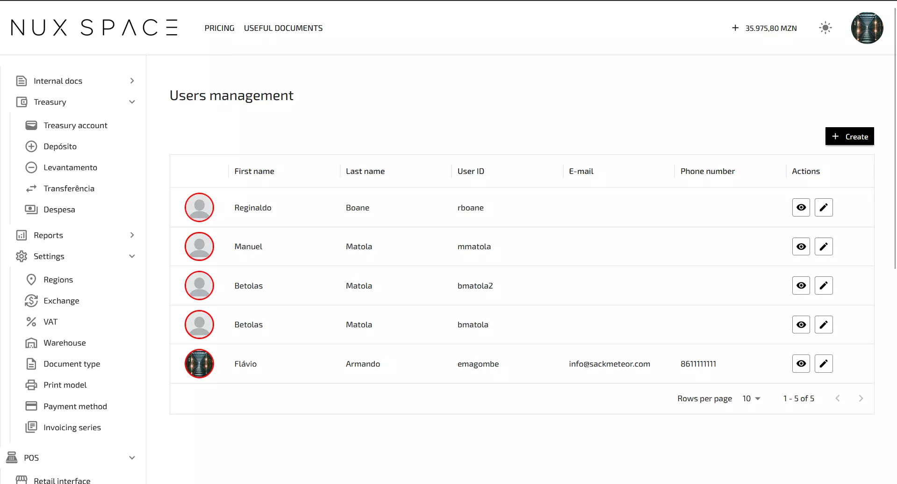The width and height of the screenshot is (897, 484).
Task: Collapse the Settings section chevron
Action: click(x=132, y=256)
